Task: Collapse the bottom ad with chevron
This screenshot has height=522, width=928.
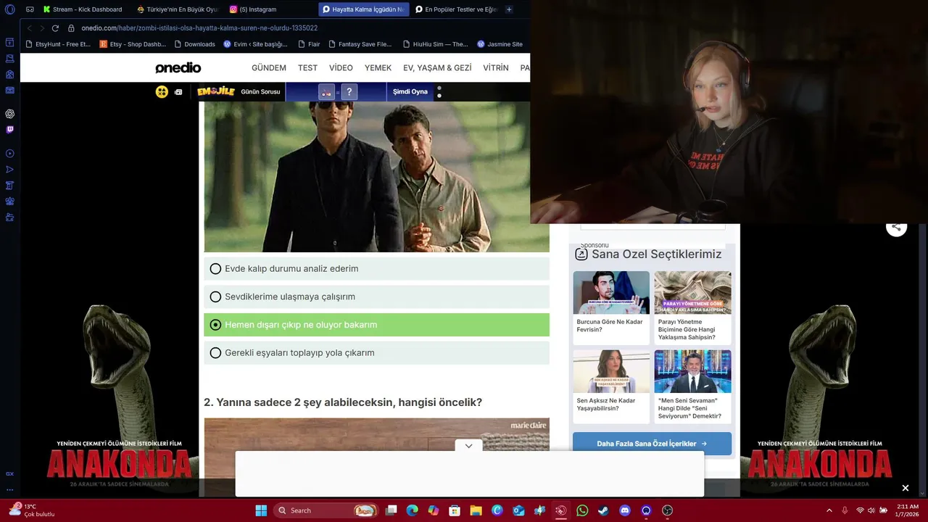Action: click(x=468, y=446)
